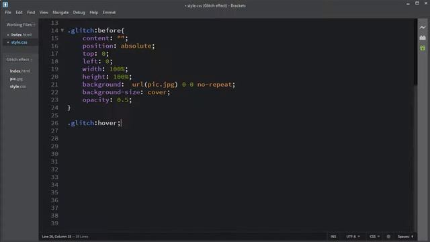The height and width of the screenshot is (242, 430).
Task: Select index.html in Working Files
Action: (x=21, y=35)
